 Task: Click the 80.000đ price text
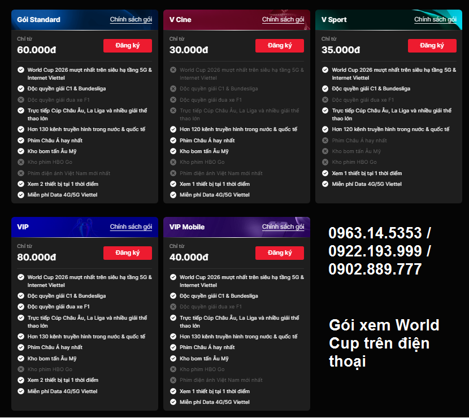tap(37, 257)
